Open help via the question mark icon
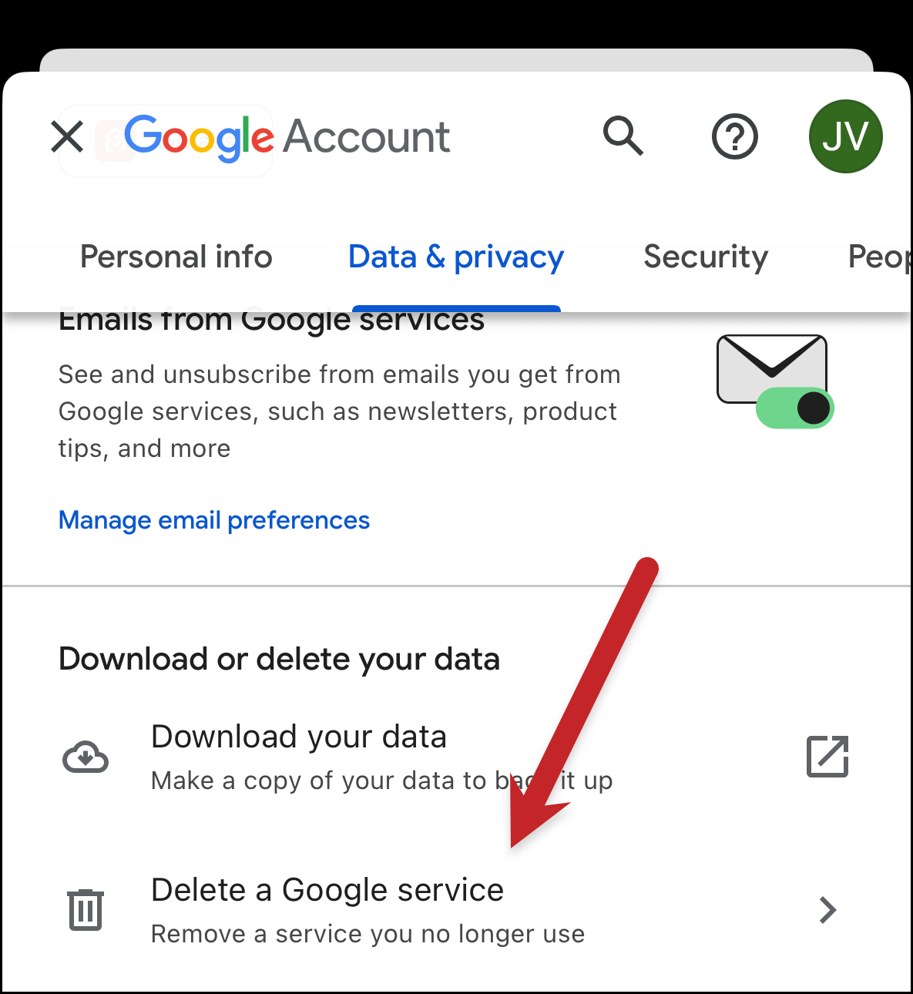Screen dimensions: 913x994 (735, 137)
